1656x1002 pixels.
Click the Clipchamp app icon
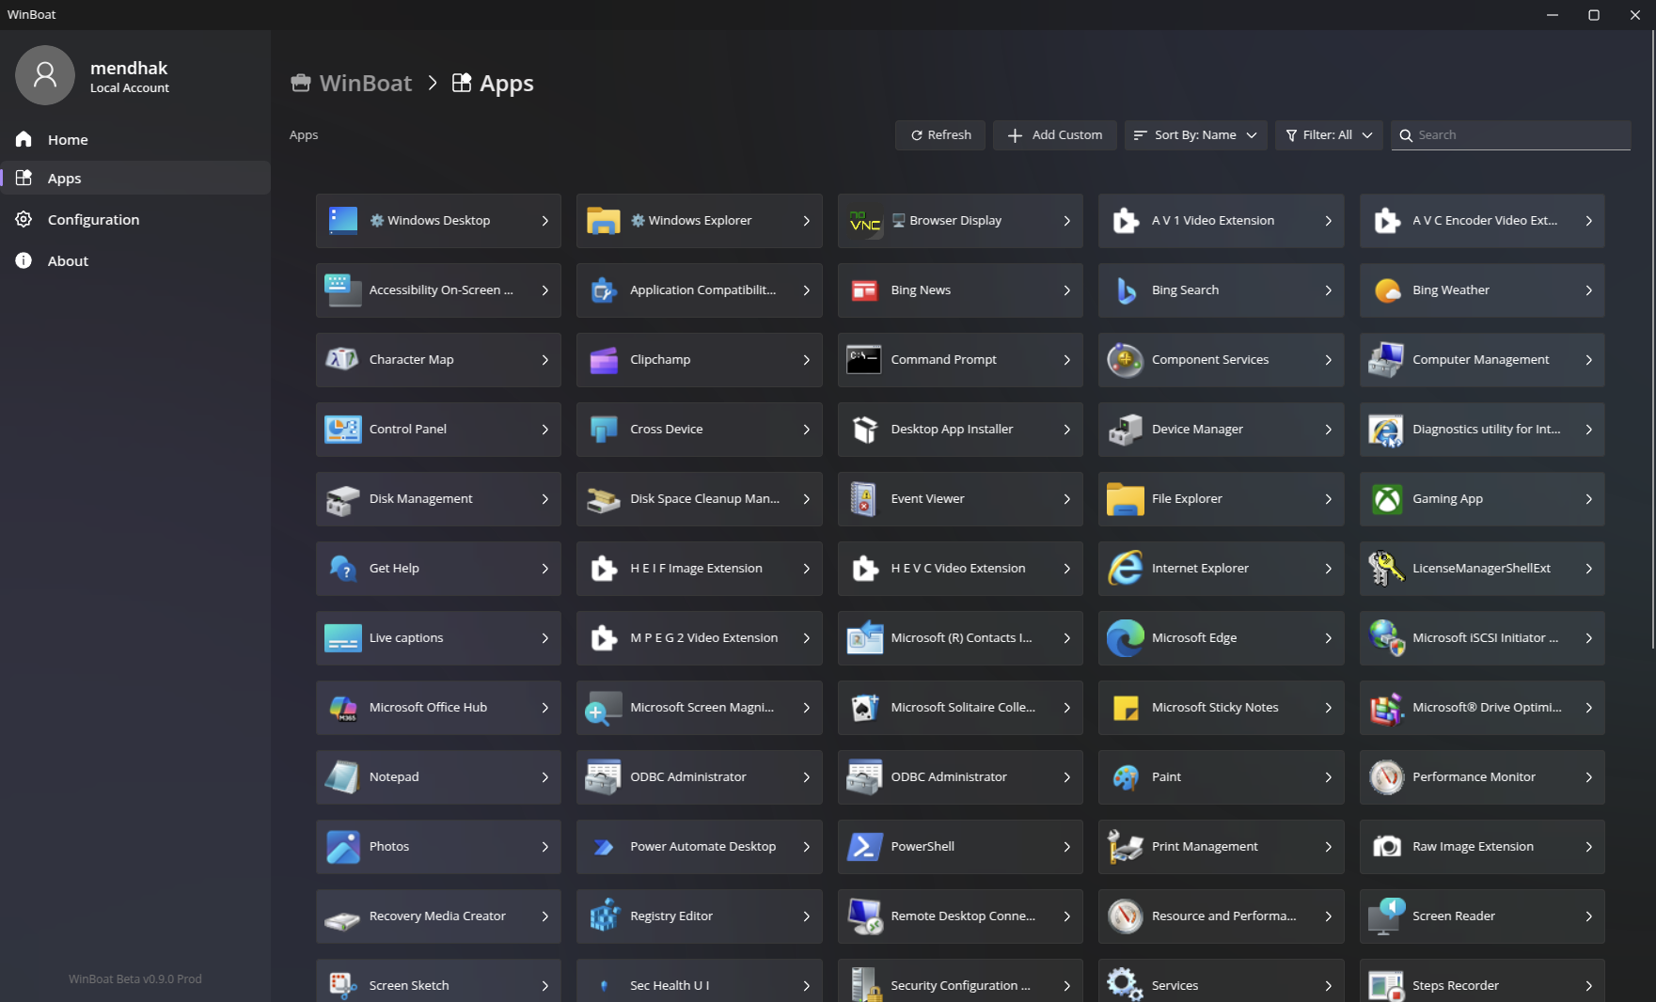(x=603, y=360)
